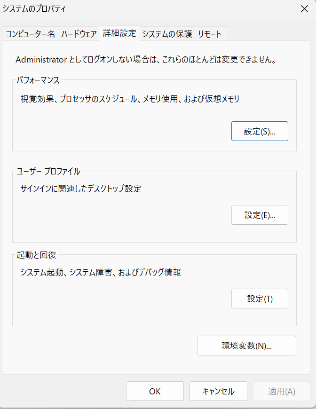Screen dimensions: 316x409
Task: Open the ハードウェア tab
Action: click(x=79, y=34)
